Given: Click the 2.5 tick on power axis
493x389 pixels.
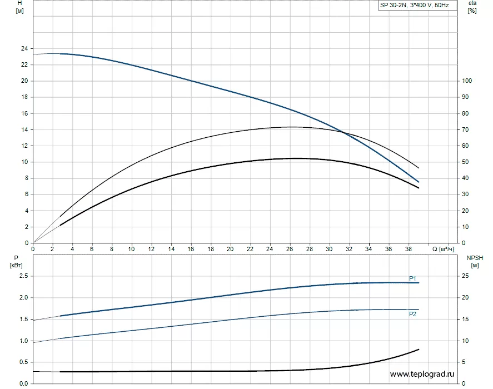Looking at the screenshot, I should [x=23, y=276].
